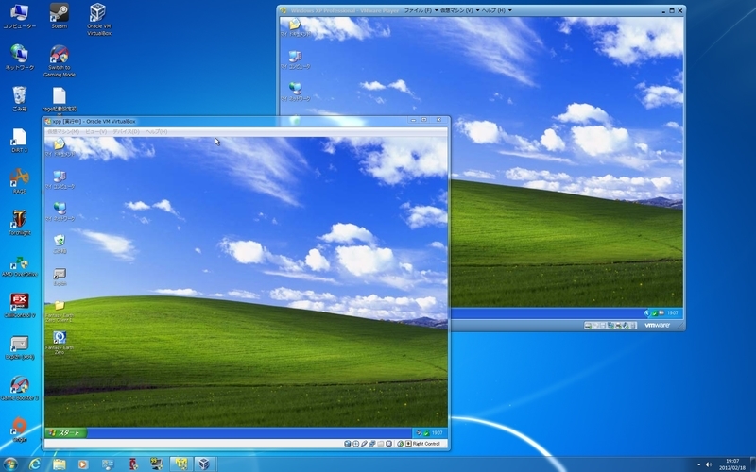Open the ネットワーク desktop icon
The height and width of the screenshot is (472, 756).
(x=19, y=58)
